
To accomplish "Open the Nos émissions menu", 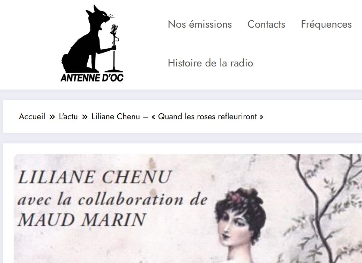I will 200,24.
